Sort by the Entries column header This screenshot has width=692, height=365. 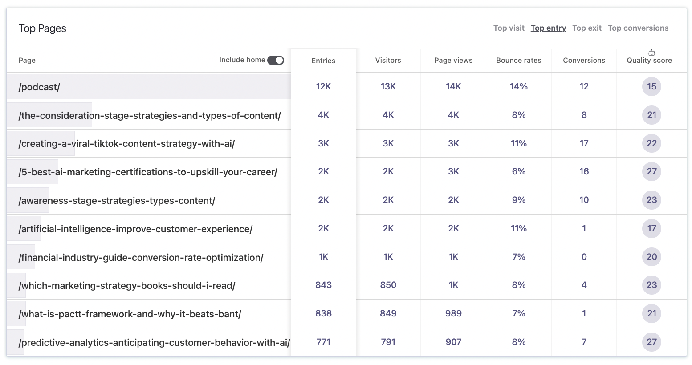tap(323, 61)
